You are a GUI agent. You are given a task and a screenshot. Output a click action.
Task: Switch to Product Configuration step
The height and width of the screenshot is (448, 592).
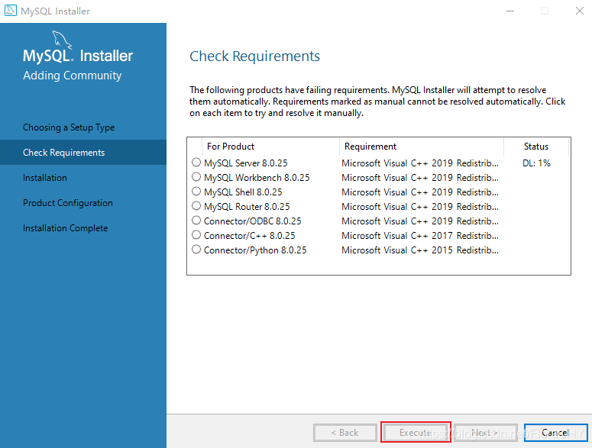pos(68,203)
